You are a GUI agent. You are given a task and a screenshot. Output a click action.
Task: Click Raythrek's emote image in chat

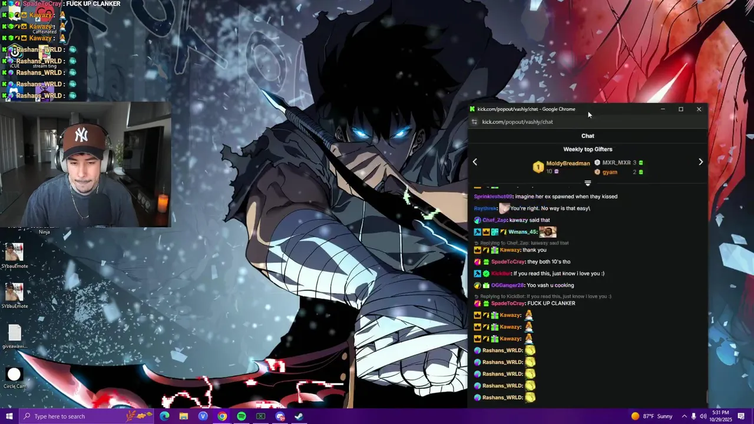coord(504,208)
